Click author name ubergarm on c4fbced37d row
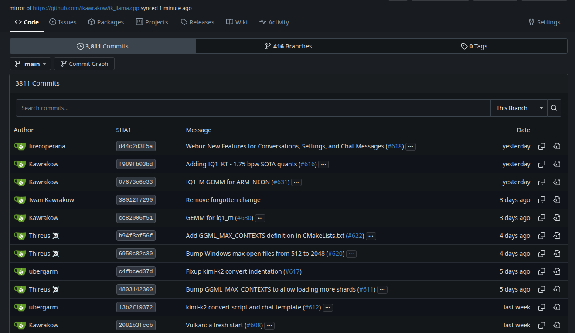Image resolution: width=575 pixels, height=333 pixels. (43, 271)
